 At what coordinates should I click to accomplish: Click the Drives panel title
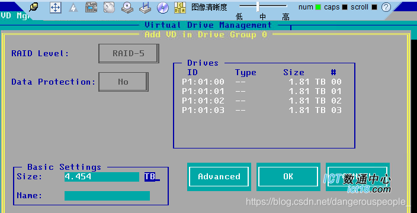pos(203,63)
